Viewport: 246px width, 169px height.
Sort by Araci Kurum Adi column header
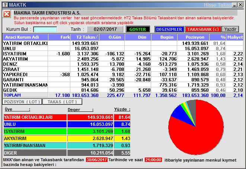point(25,37)
